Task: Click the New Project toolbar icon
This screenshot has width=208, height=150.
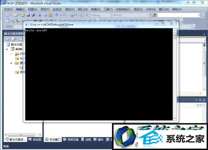Action: (x=8, y=15)
